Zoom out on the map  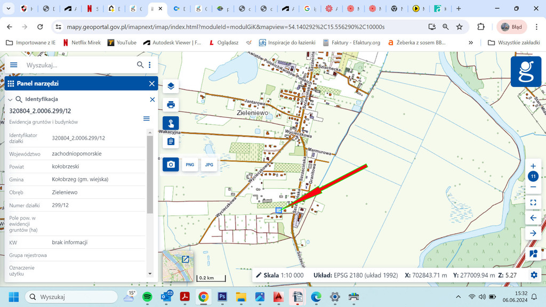click(x=533, y=187)
